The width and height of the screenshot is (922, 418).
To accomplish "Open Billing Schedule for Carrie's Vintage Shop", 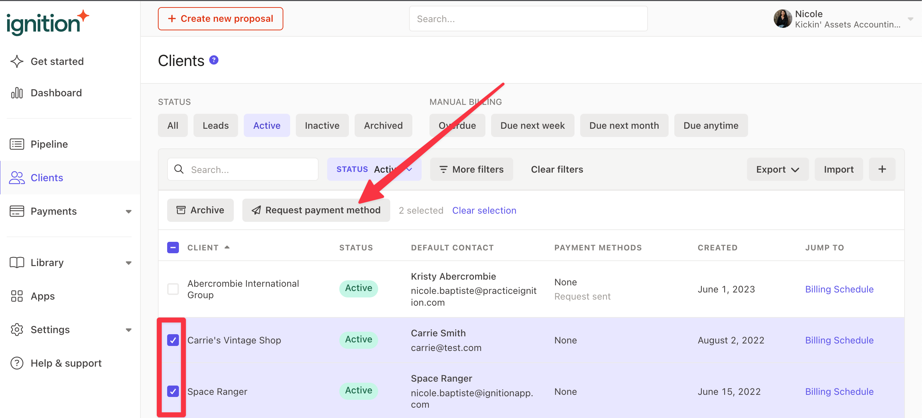I will [839, 340].
